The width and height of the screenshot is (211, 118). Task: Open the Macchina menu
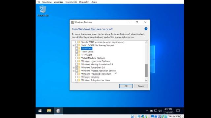point(47,2)
